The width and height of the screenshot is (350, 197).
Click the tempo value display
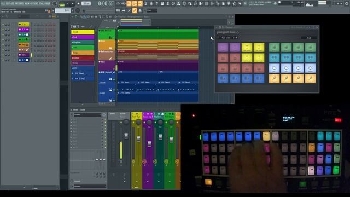pyautogui.click(x=86, y=4)
